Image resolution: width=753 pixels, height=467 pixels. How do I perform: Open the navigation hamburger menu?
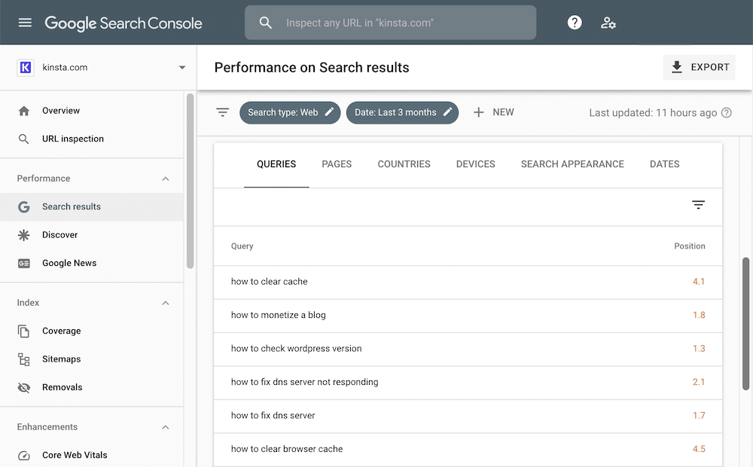(25, 22)
